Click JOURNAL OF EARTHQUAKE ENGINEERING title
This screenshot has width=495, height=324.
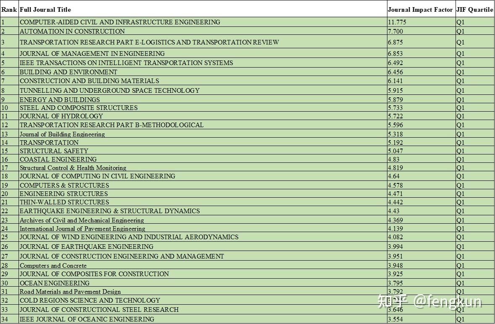(x=87, y=246)
